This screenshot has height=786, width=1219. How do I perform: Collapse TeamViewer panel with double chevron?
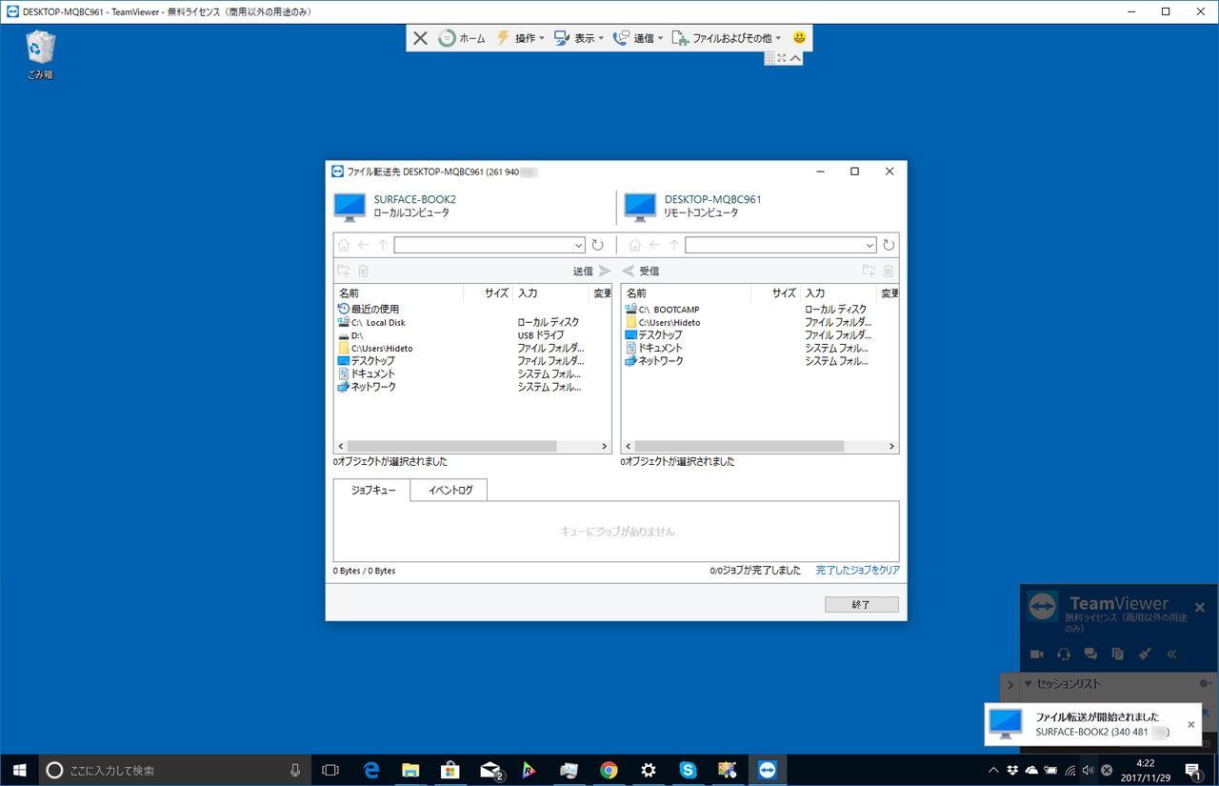1171,655
